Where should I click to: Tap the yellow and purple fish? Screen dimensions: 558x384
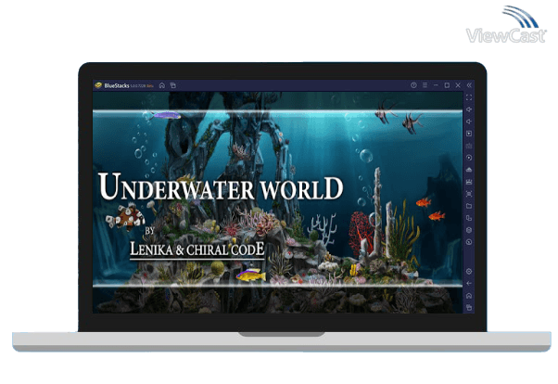(251, 275)
